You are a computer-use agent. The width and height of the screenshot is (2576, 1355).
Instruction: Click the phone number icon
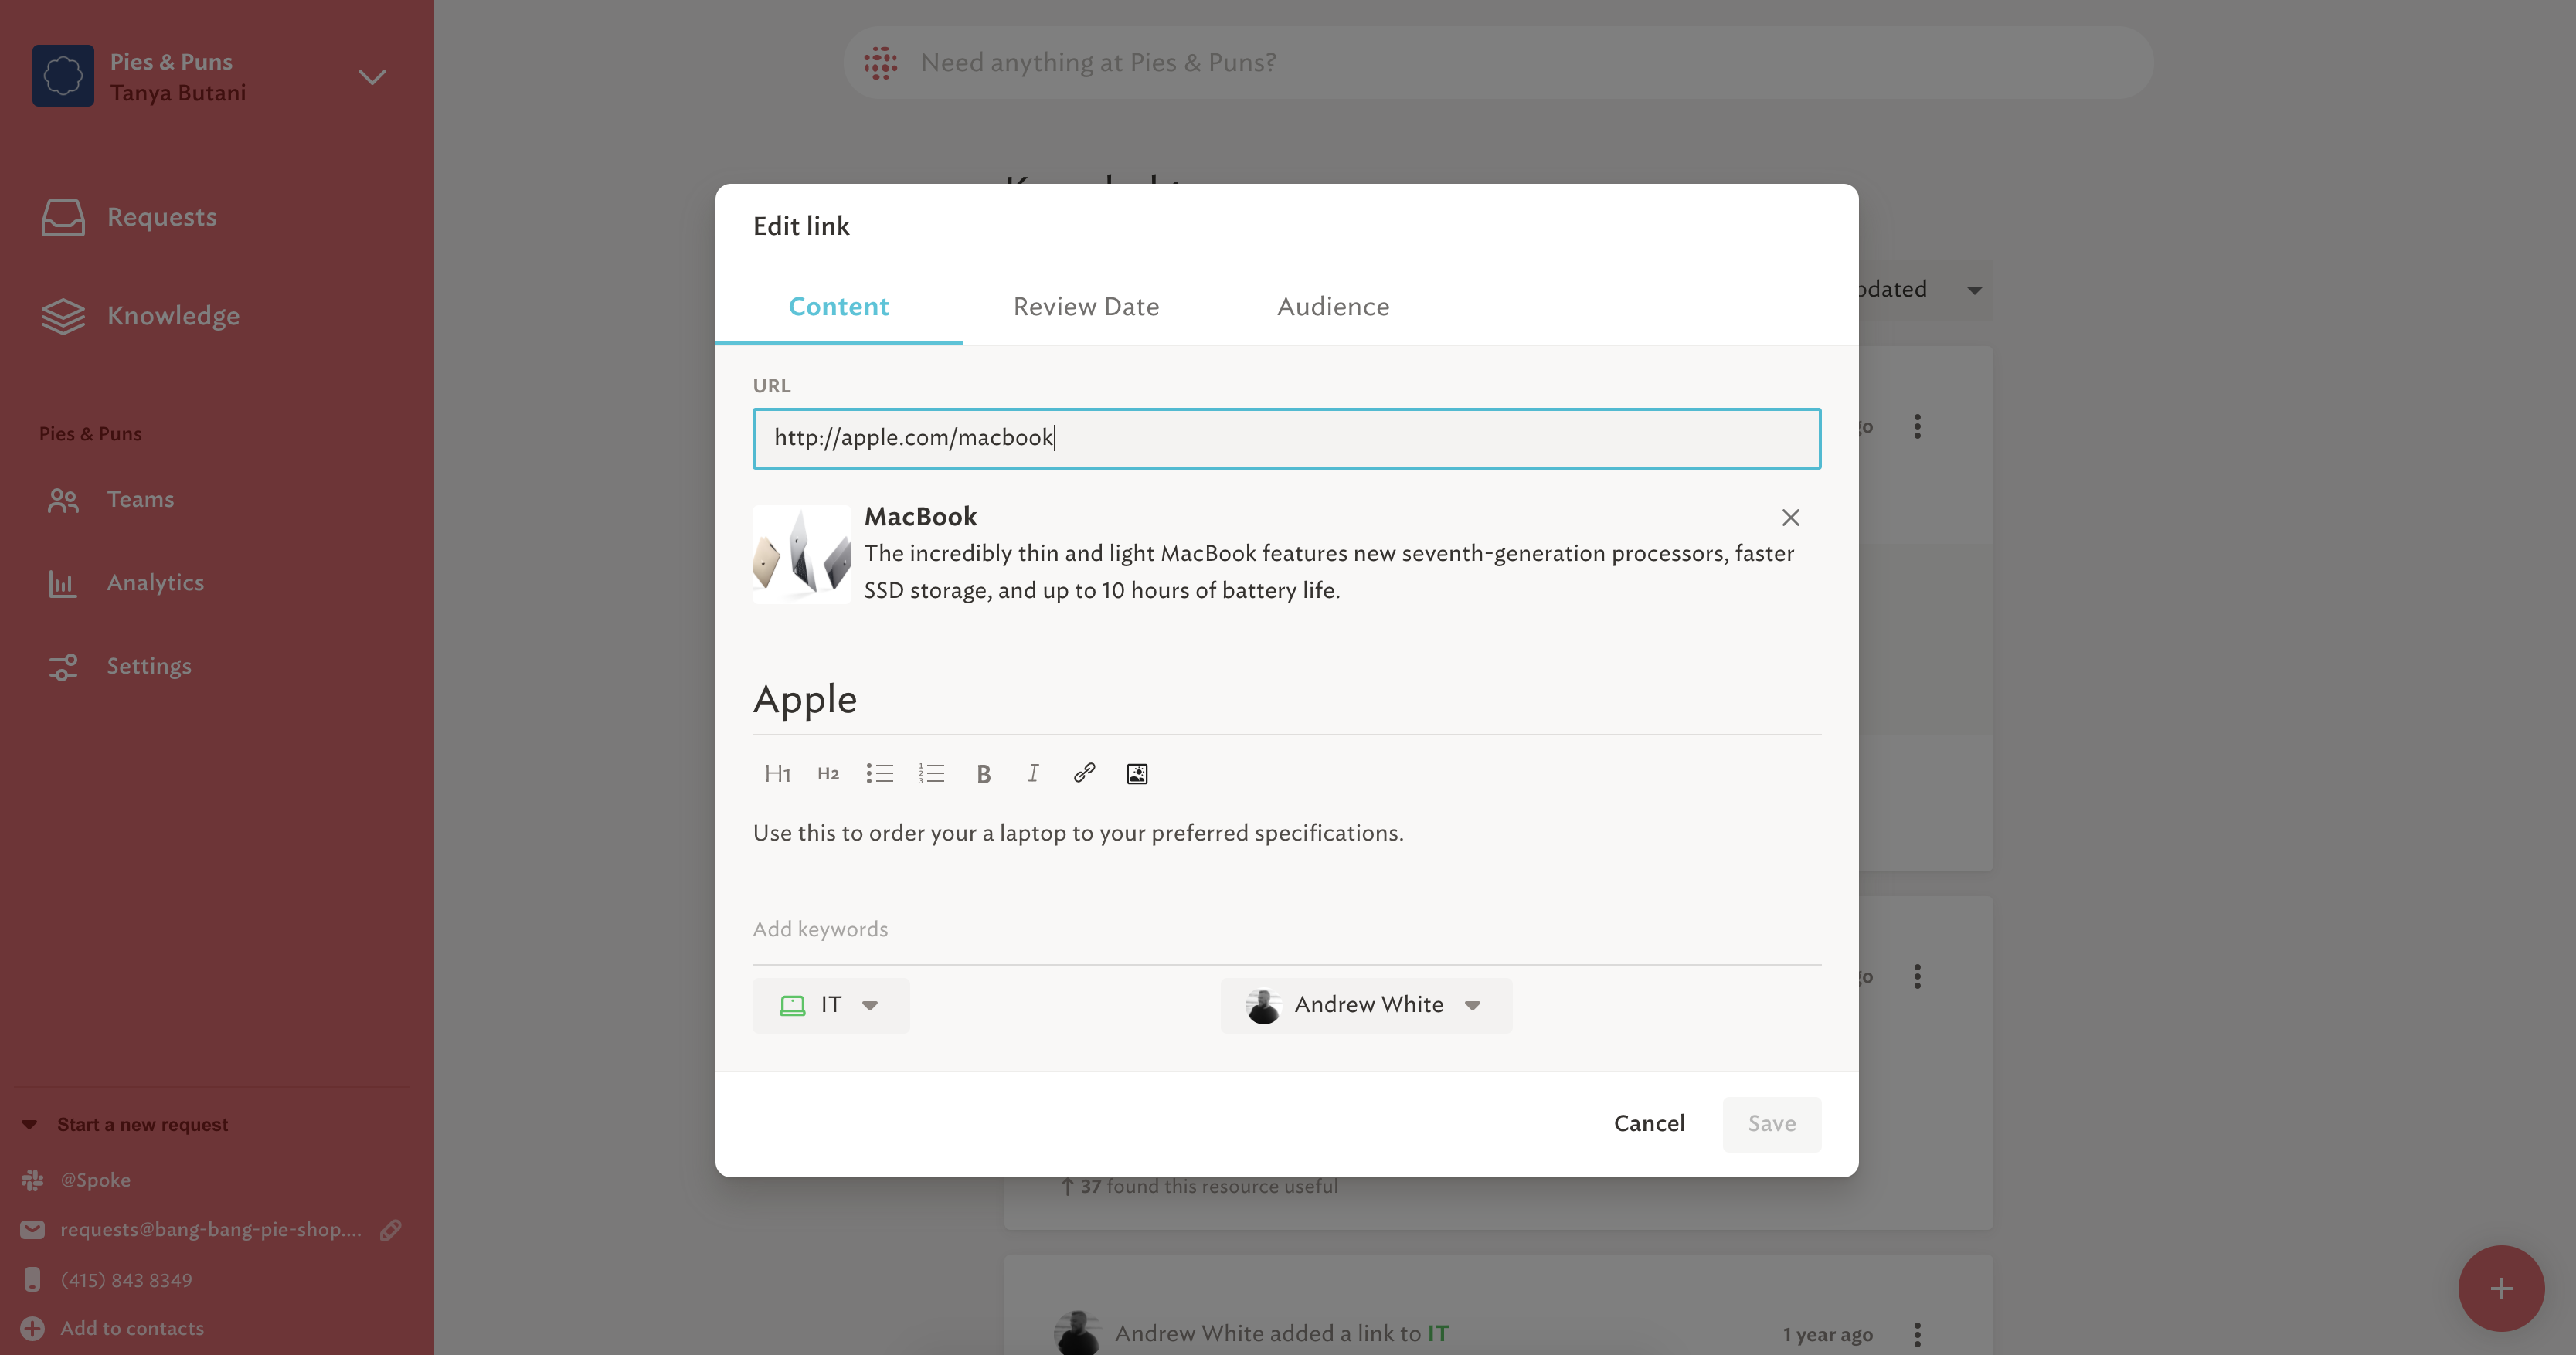(32, 1280)
